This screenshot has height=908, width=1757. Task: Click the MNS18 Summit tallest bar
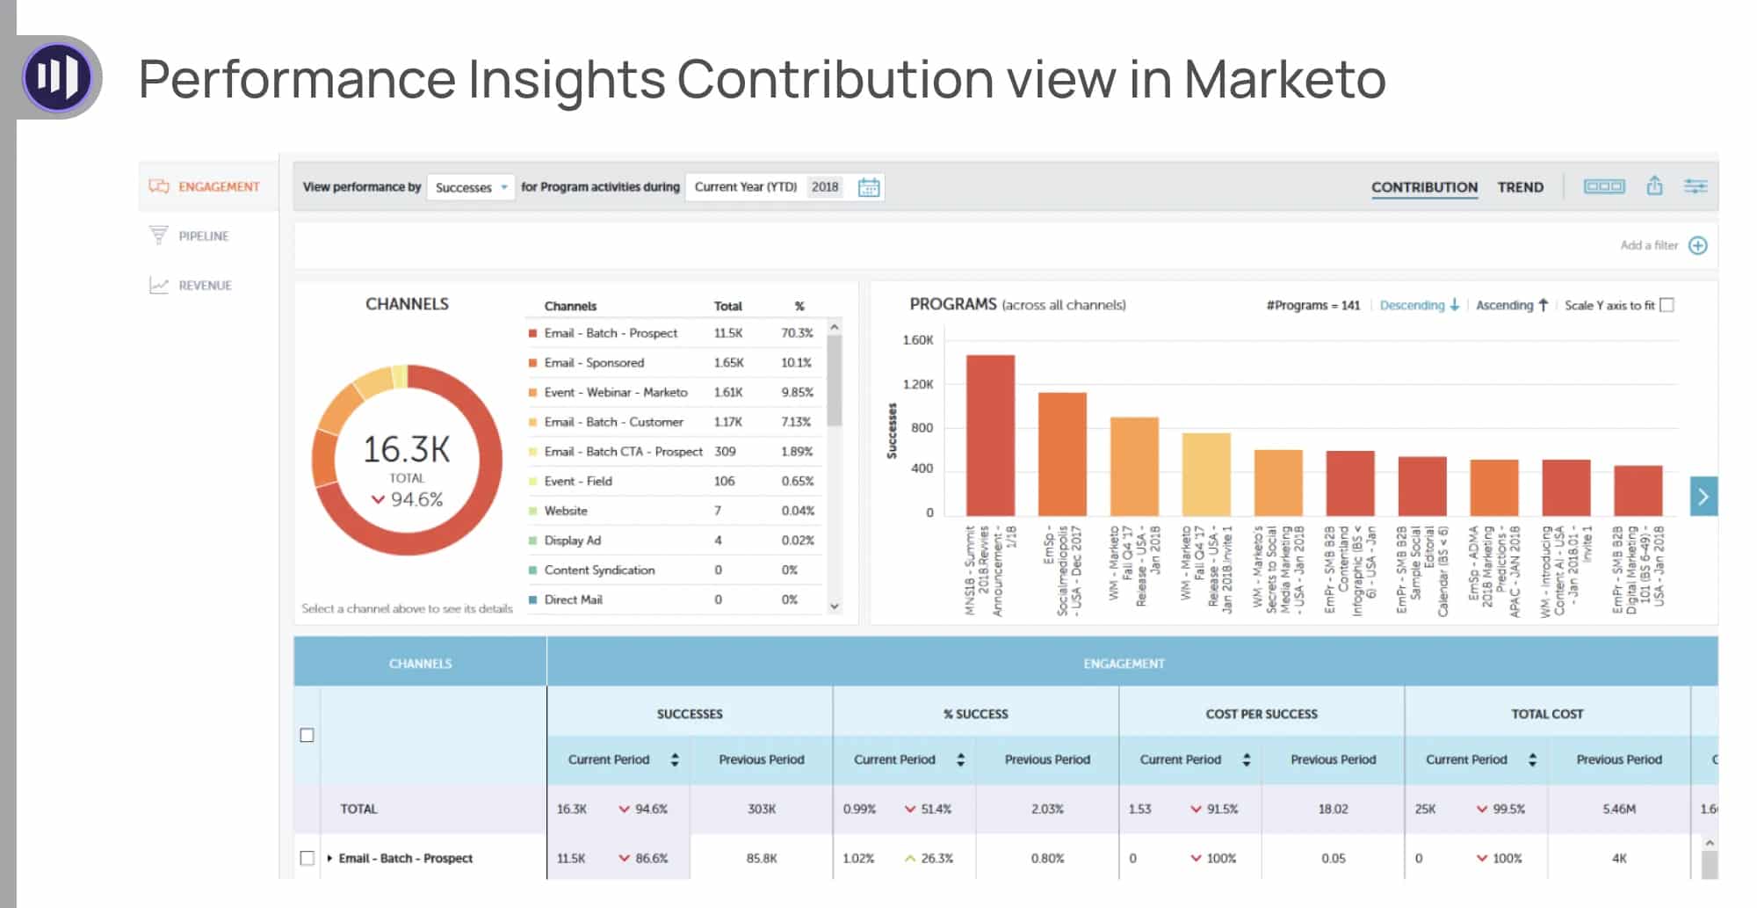tap(990, 435)
